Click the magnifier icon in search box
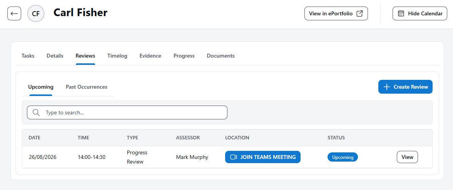453x190 pixels. point(36,112)
